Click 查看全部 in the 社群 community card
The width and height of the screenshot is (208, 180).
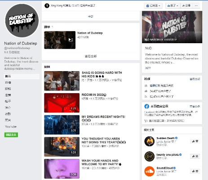point(195,79)
